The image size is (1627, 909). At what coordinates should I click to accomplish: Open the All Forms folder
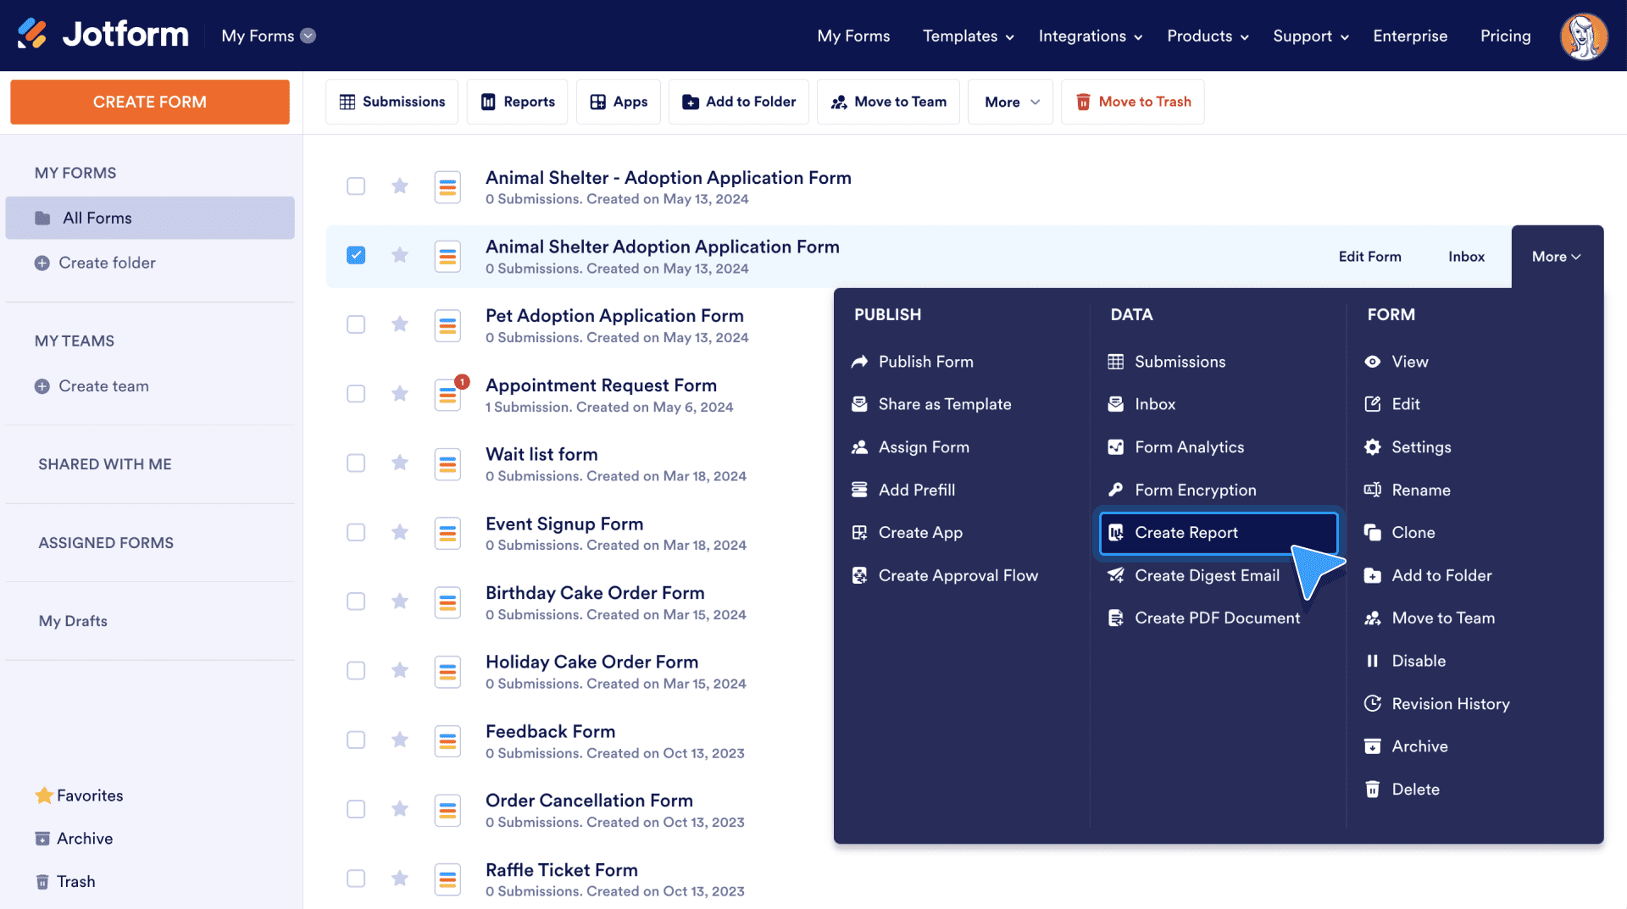pyautogui.click(x=150, y=218)
